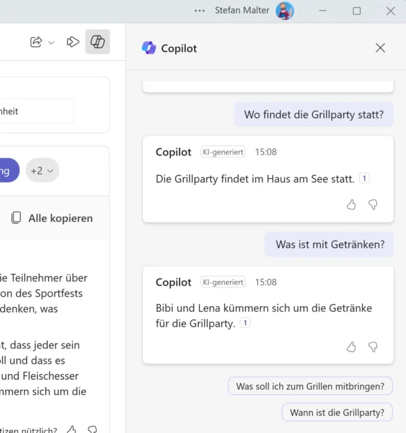Click the text field ending in 'nheit'

pos(35,111)
